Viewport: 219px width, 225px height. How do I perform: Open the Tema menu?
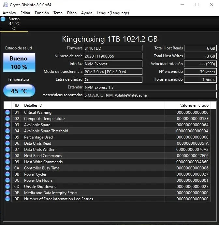pos(58,13)
